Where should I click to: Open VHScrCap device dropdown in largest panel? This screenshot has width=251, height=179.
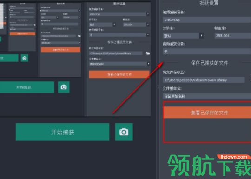coord(207,20)
